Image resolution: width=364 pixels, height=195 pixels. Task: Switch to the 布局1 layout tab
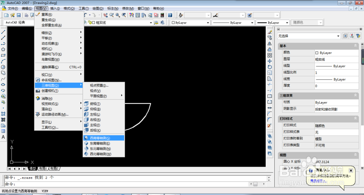click(x=43, y=168)
